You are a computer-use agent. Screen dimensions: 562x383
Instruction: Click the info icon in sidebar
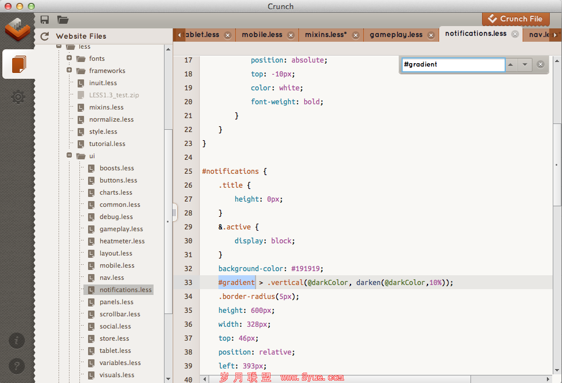[x=17, y=340]
